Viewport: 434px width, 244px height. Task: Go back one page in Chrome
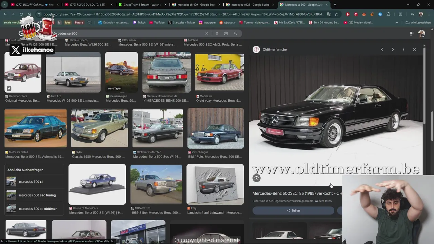pyautogui.click(x=5, y=14)
